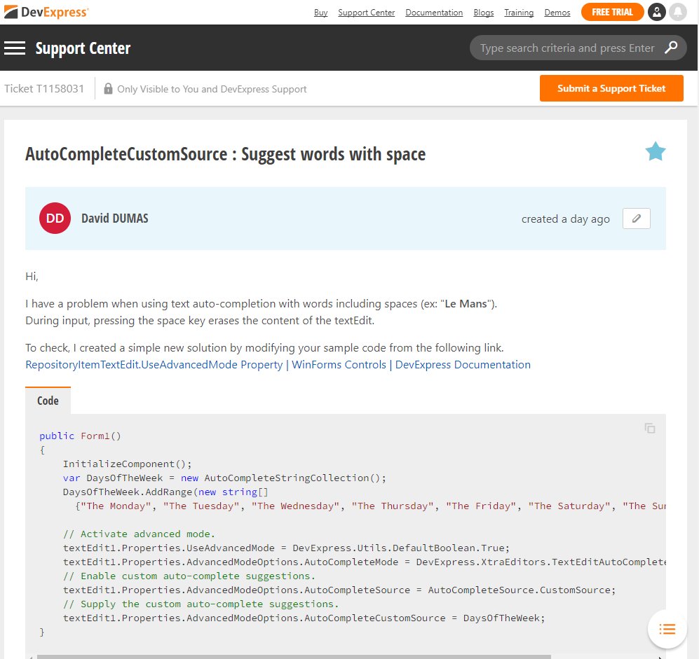
Task: Click the '// Supply the custom auto-complete suggestions.' comment
Action: pos(201,604)
